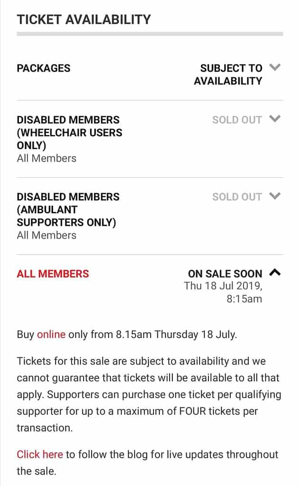The image size is (299, 486).
Task: Click the 'ON SALE SOON' status label
Action: (225, 274)
